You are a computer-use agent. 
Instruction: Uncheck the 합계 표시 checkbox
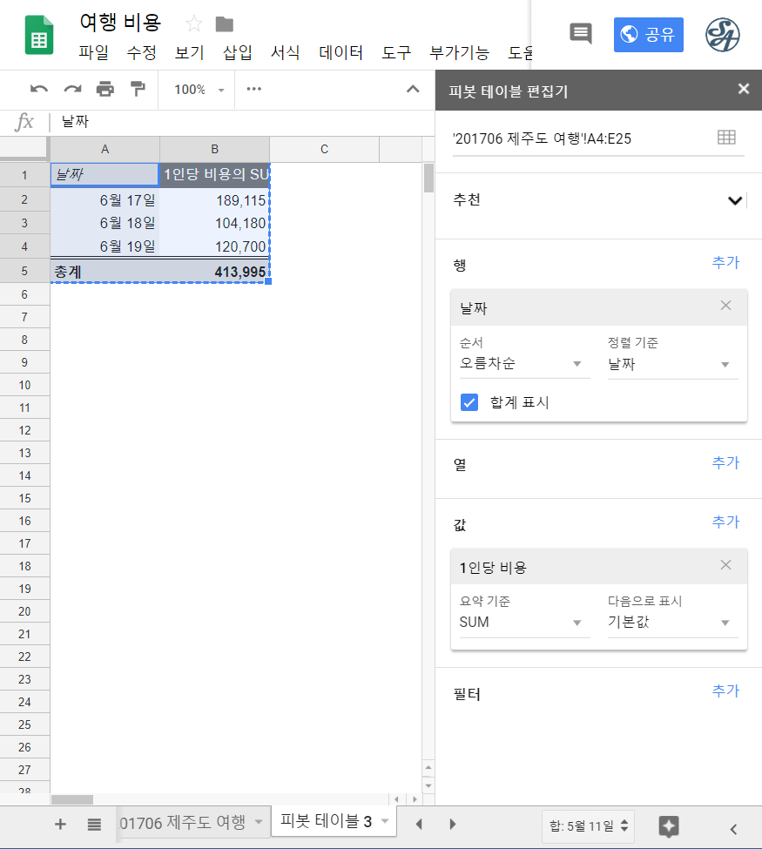pos(469,402)
